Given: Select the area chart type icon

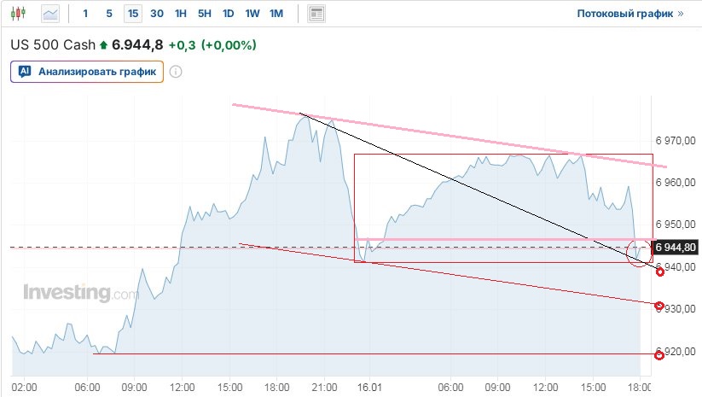Looking at the screenshot, I should click(x=50, y=14).
